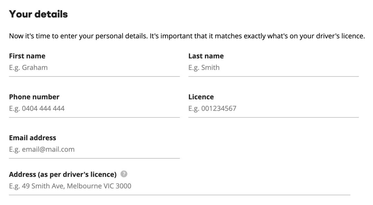Activate the Phone number input field
373x205 pixels.
pyautogui.click(x=94, y=109)
